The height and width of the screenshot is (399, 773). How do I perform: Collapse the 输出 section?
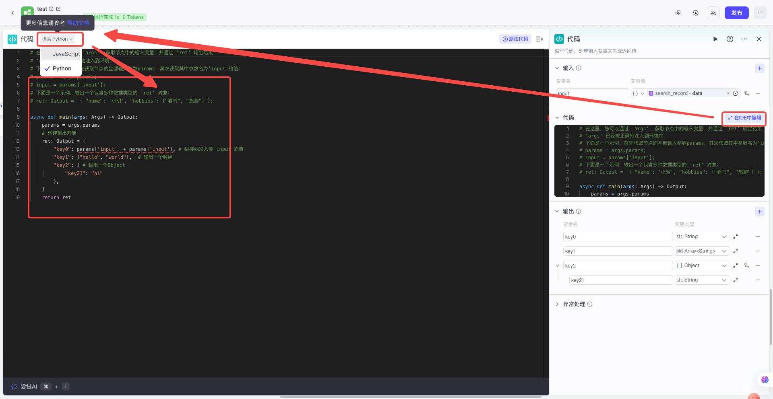(x=557, y=211)
